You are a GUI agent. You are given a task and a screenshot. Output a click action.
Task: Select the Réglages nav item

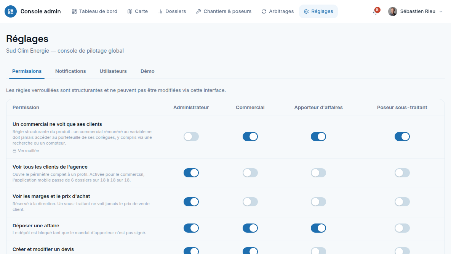(x=318, y=11)
